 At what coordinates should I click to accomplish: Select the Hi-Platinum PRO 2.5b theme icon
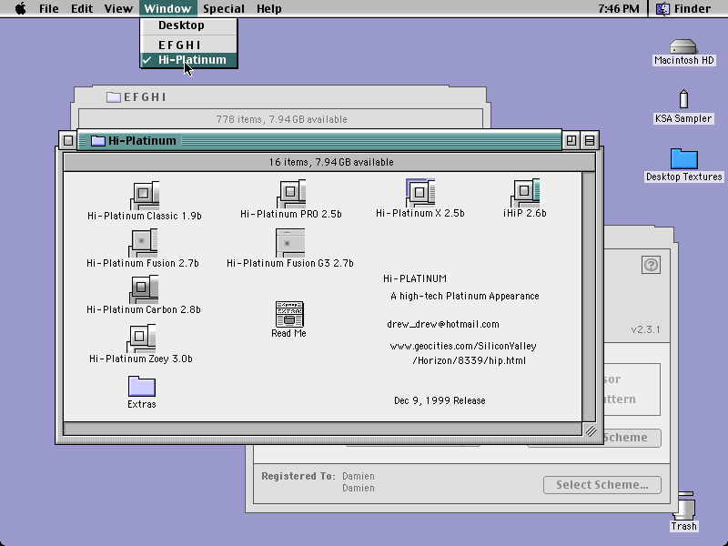pyautogui.click(x=291, y=194)
